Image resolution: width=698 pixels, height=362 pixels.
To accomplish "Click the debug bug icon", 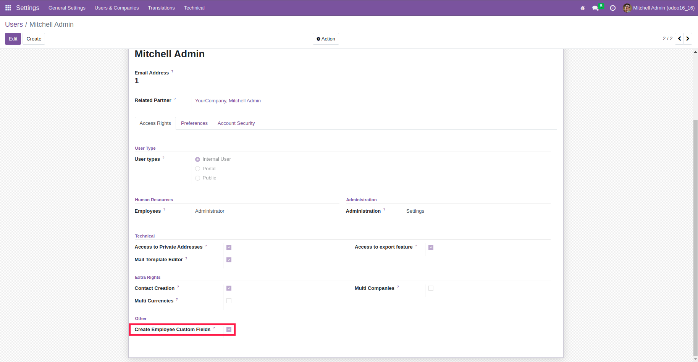I will [583, 8].
